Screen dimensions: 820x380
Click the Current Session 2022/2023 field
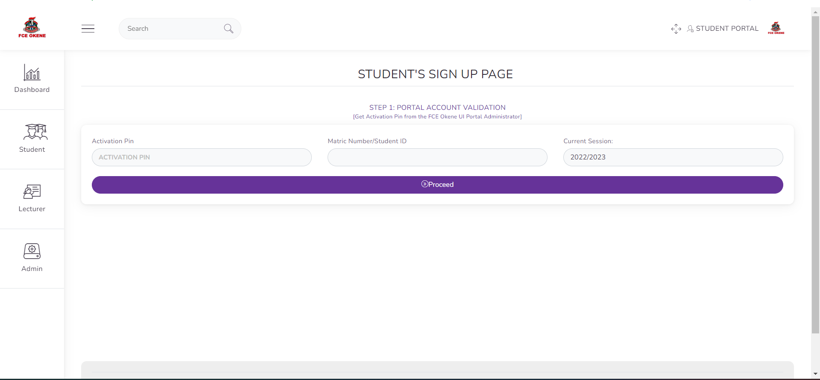click(673, 157)
